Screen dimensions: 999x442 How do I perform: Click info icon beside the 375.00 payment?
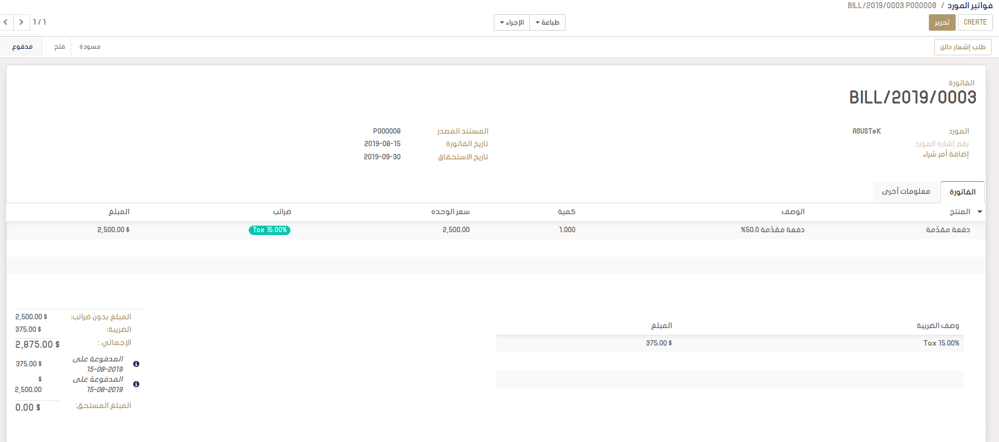pyautogui.click(x=136, y=364)
